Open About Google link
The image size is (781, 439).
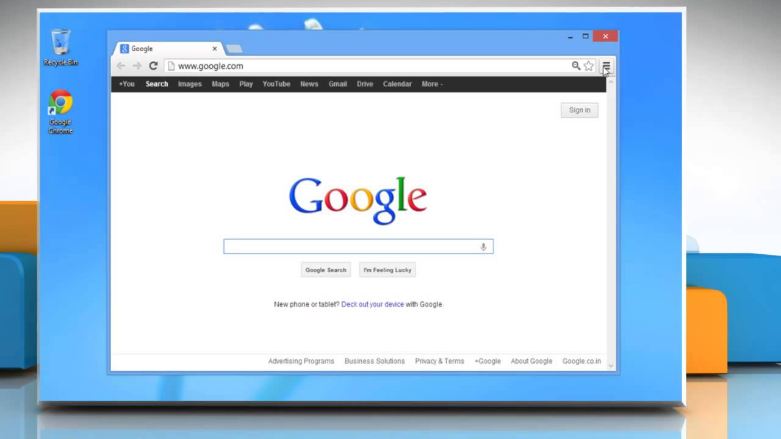point(531,361)
